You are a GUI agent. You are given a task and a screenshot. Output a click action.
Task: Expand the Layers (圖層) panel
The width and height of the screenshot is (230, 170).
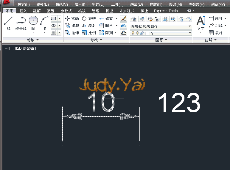[161, 40]
